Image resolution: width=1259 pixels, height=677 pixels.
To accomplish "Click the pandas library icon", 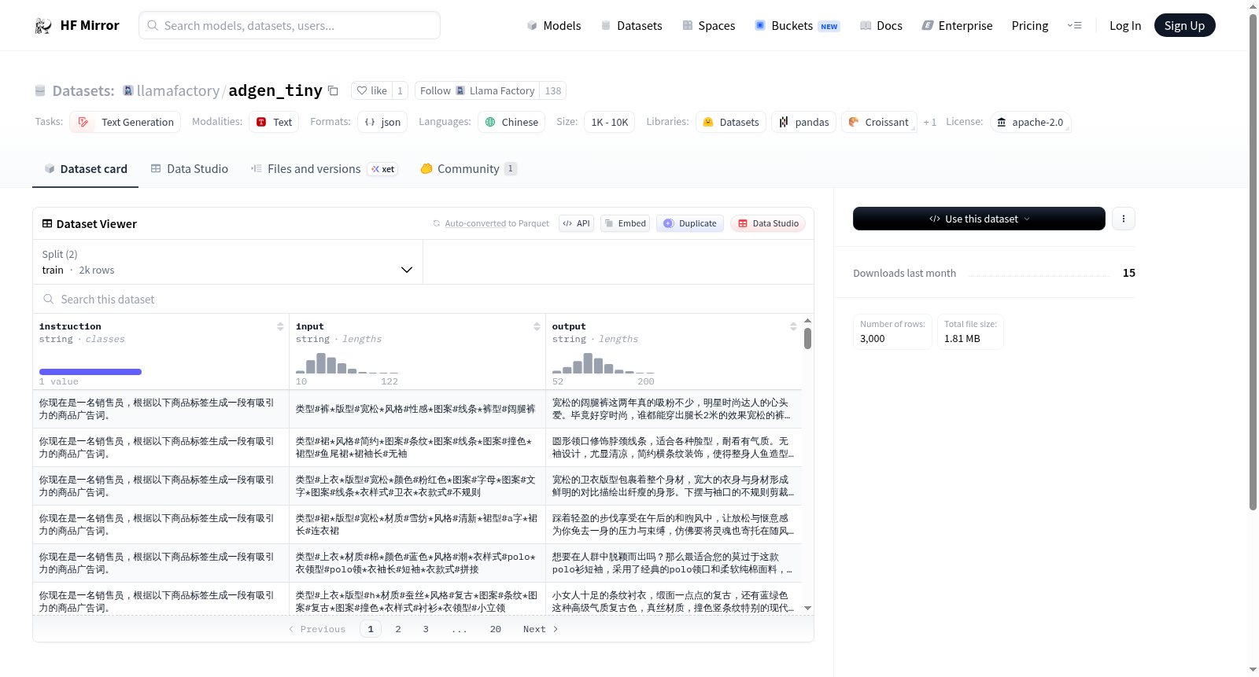I will click(x=784, y=122).
